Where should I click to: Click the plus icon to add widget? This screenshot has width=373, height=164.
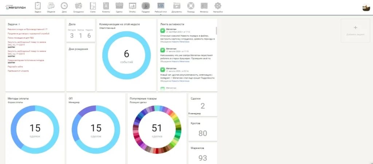pos(356,28)
